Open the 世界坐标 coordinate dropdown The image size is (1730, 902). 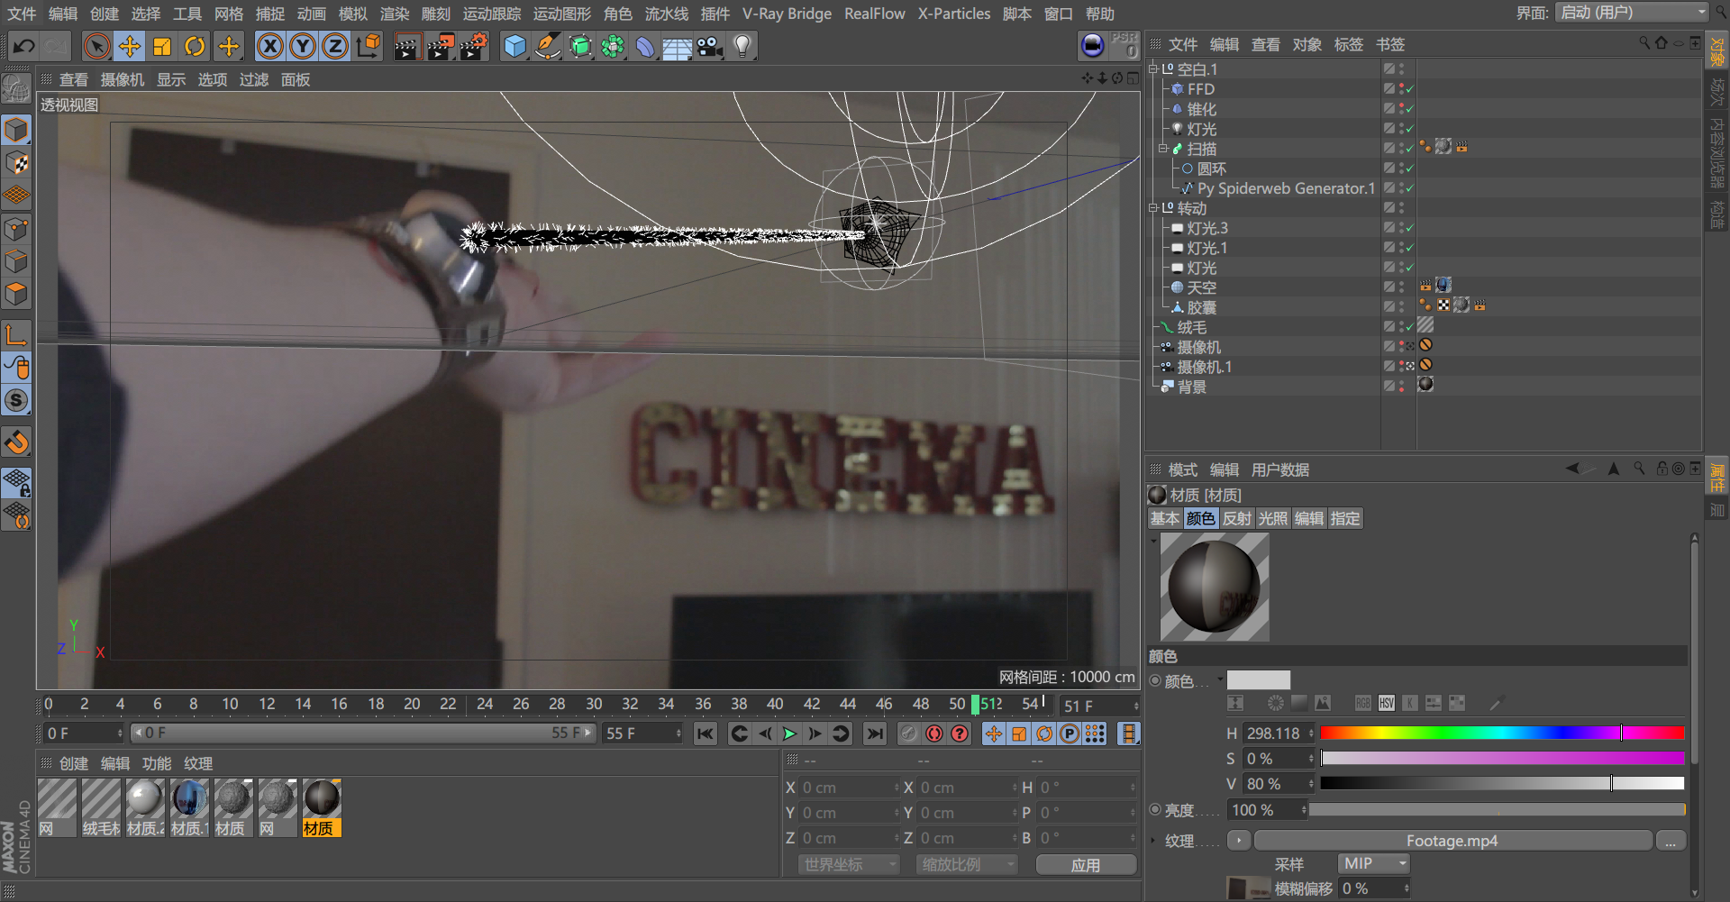pos(849,864)
